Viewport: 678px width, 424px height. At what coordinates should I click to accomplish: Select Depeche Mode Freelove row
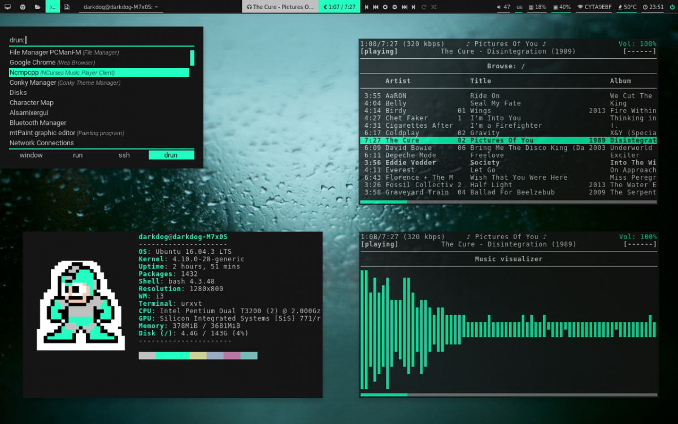[508, 155]
